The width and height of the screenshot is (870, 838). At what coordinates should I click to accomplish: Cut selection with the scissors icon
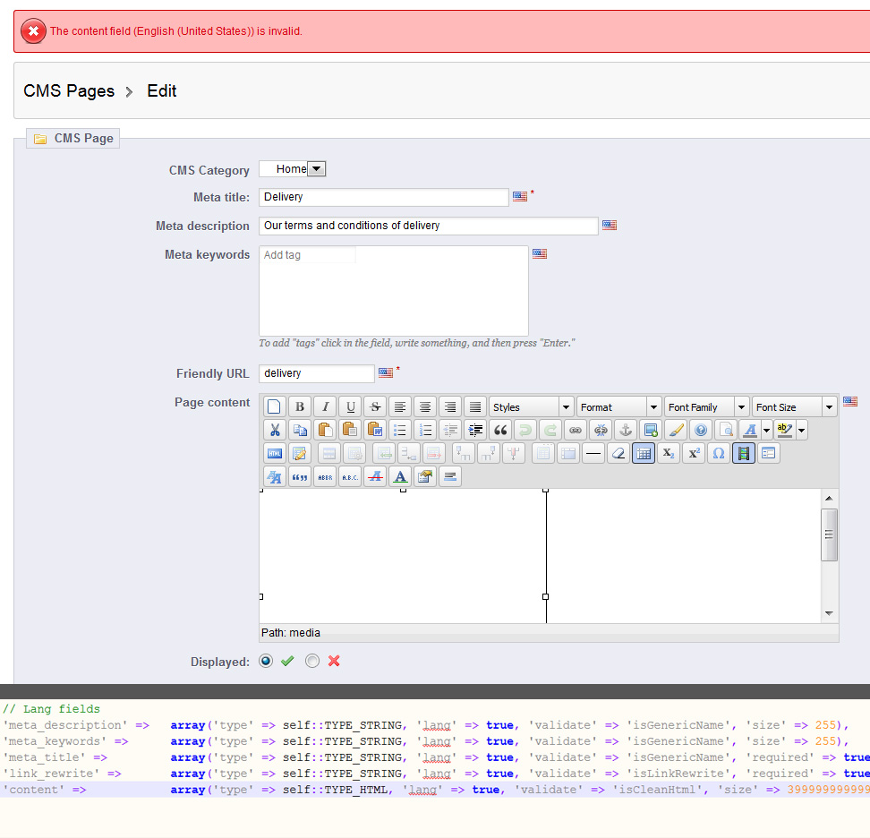pyautogui.click(x=274, y=430)
